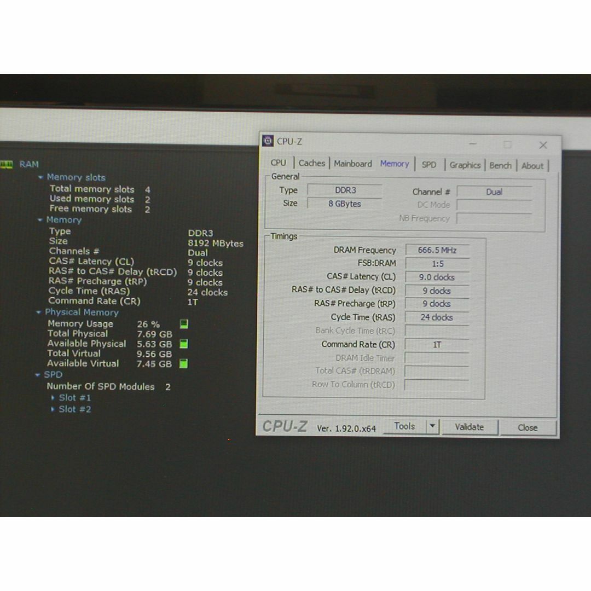591x591 pixels.
Task: Select the Used memory slots row
Action: coord(100,199)
